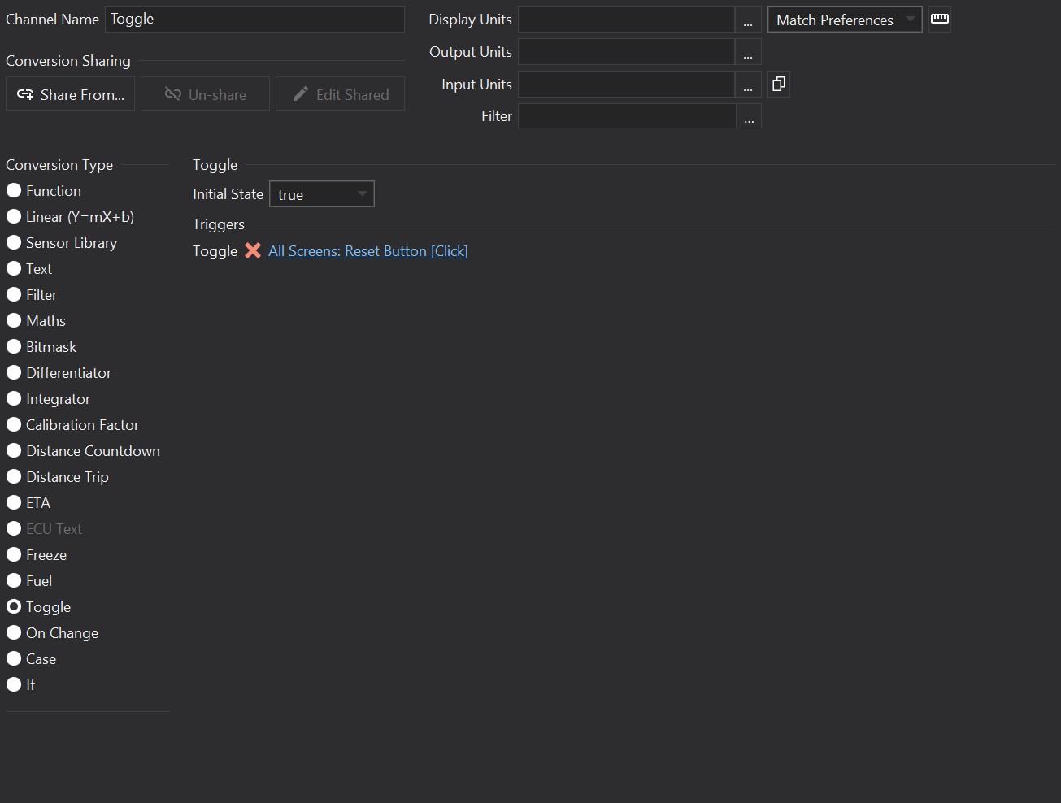Choose the Sensor Library conversion type
1061x803 pixels.
pyautogui.click(x=14, y=243)
